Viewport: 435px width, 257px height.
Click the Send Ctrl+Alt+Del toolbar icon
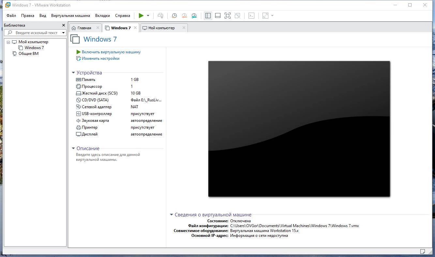tap(160, 16)
